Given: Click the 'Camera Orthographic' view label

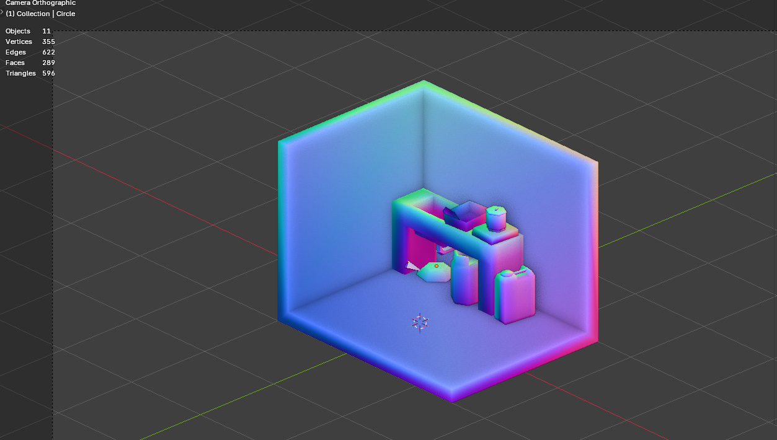Looking at the screenshot, I should [x=40, y=3].
